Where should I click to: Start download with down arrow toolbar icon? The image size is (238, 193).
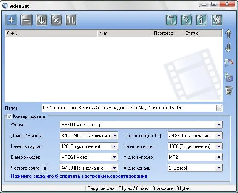point(42,20)
